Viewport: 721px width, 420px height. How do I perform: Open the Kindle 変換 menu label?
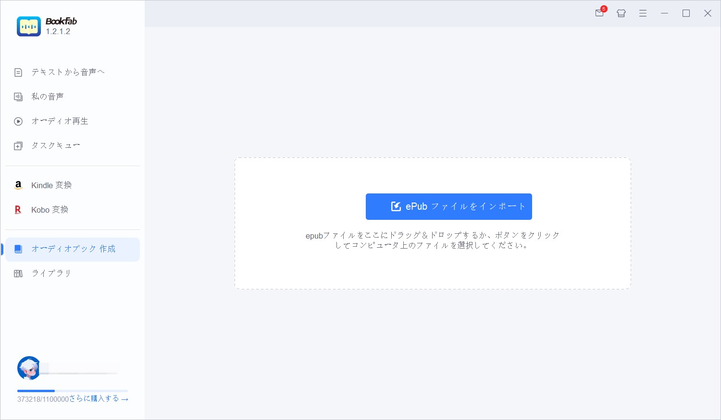(x=51, y=185)
